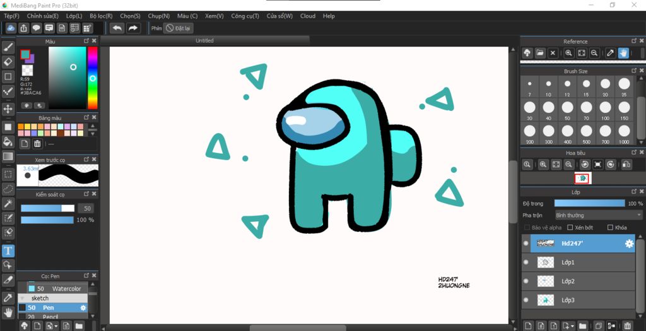
Task: Click the rainbow hue bar
Action: 93,78
